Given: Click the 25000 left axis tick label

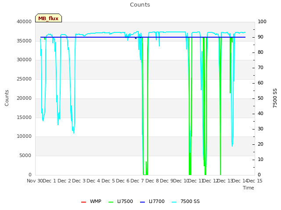Looking at the screenshot, I should pyautogui.click(x=24, y=79).
